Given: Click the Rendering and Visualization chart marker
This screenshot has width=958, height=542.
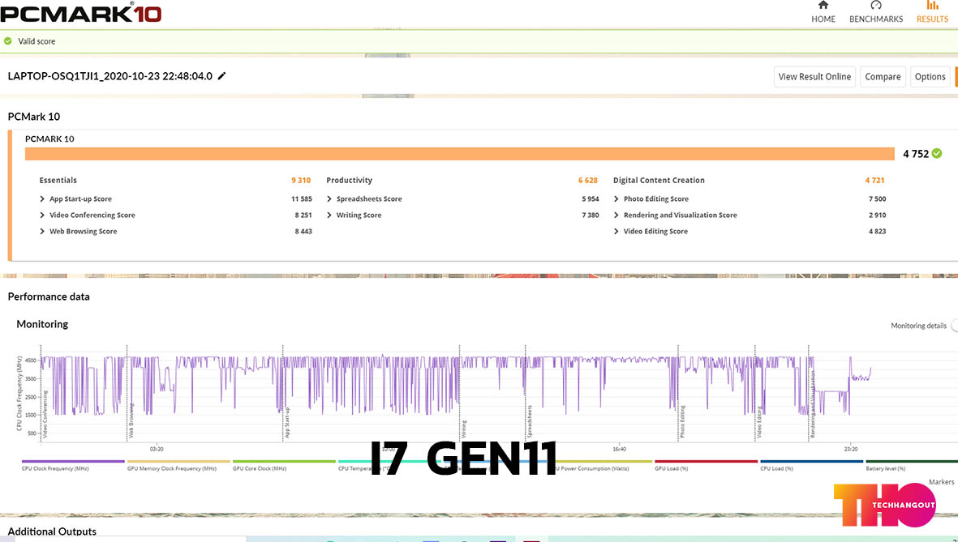Looking at the screenshot, I should tap(813, 403).
